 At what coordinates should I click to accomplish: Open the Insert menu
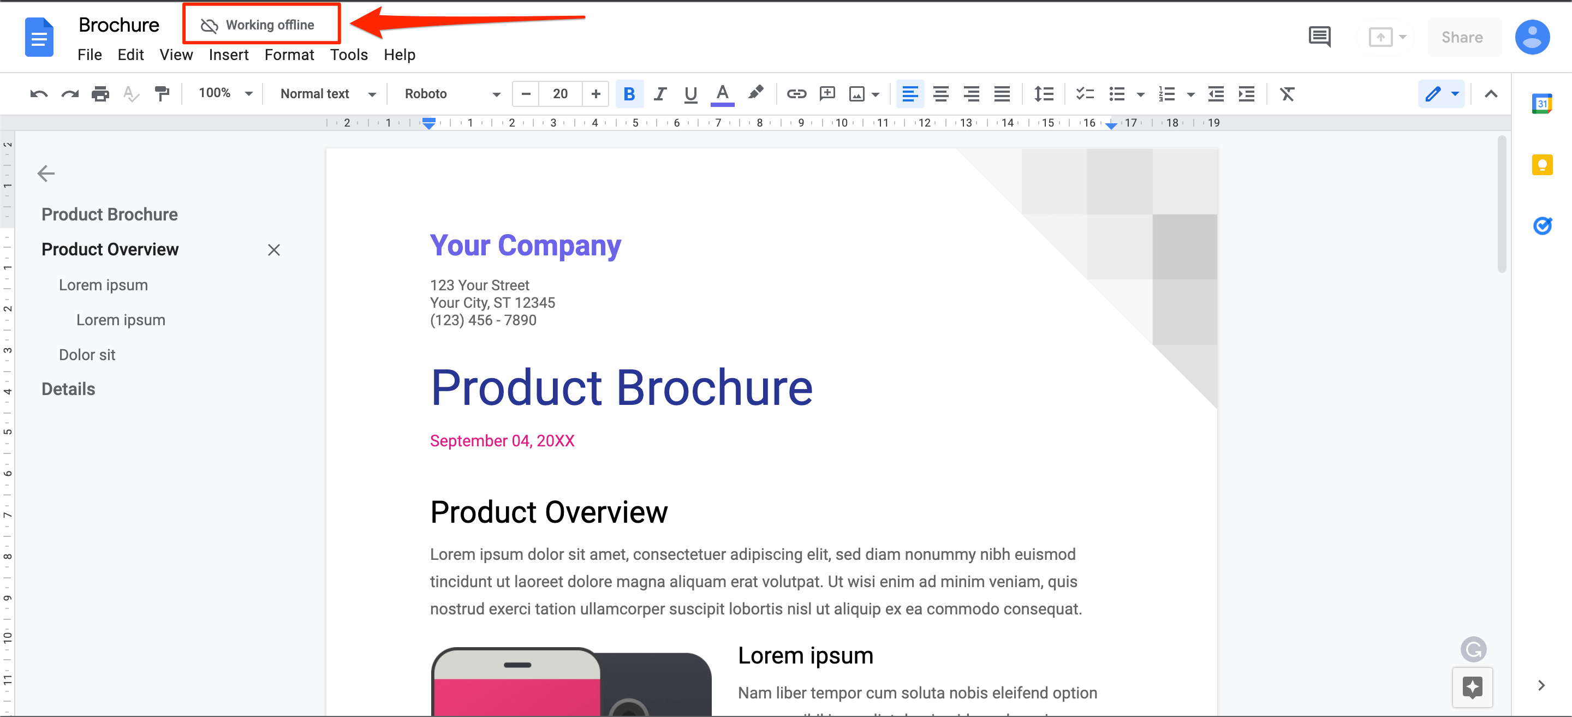coord(228,54)
